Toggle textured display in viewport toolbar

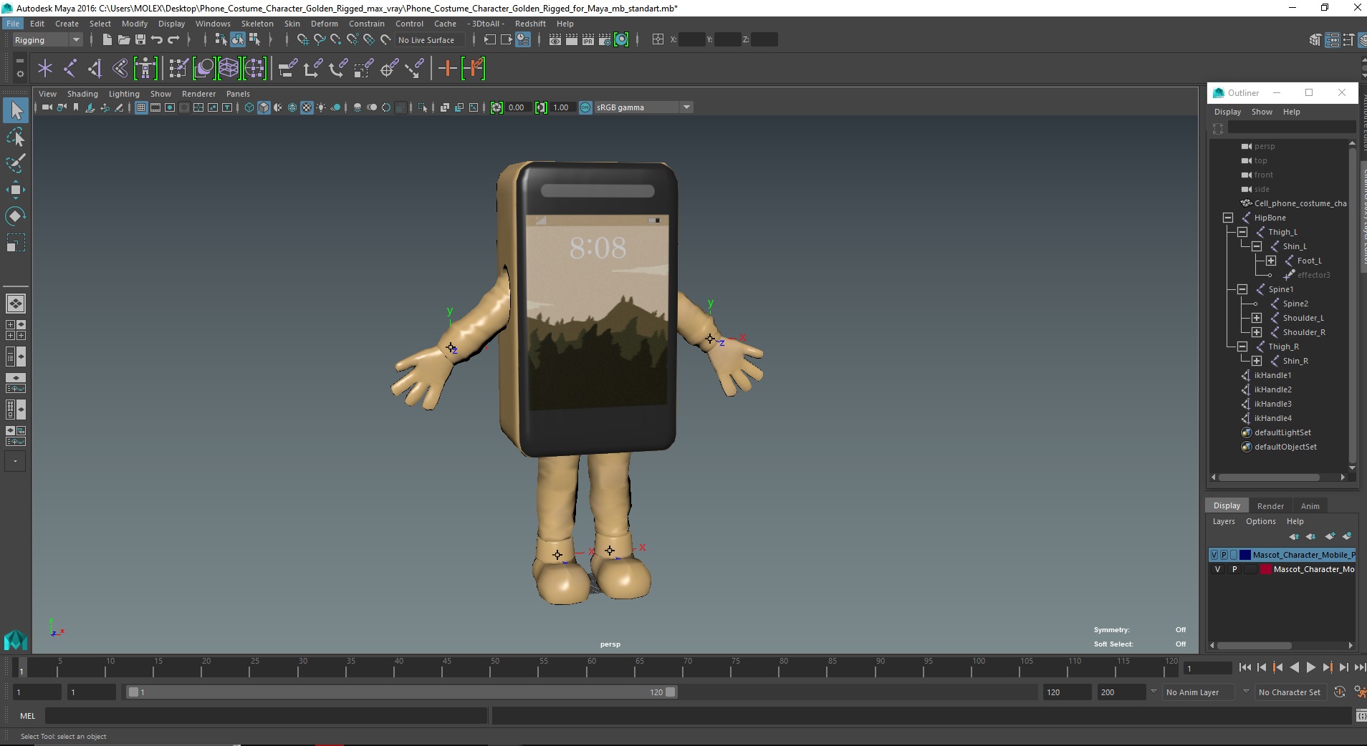click(307, 107)
